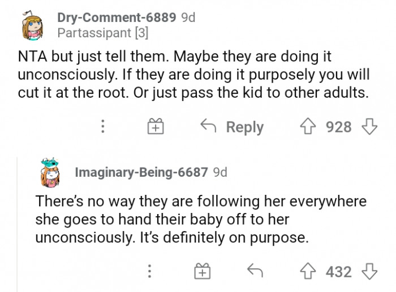This screenshot has height=292, width=396.
Task: Click the Partassipant [3] flair
Action: click(102, 33)
